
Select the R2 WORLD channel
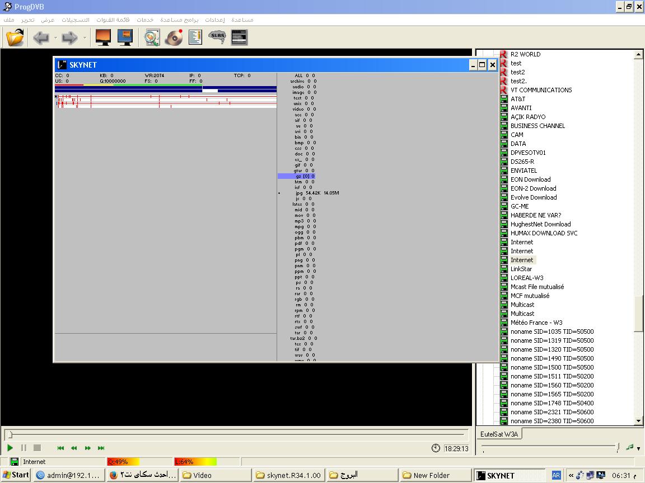(x=525, y=54)
